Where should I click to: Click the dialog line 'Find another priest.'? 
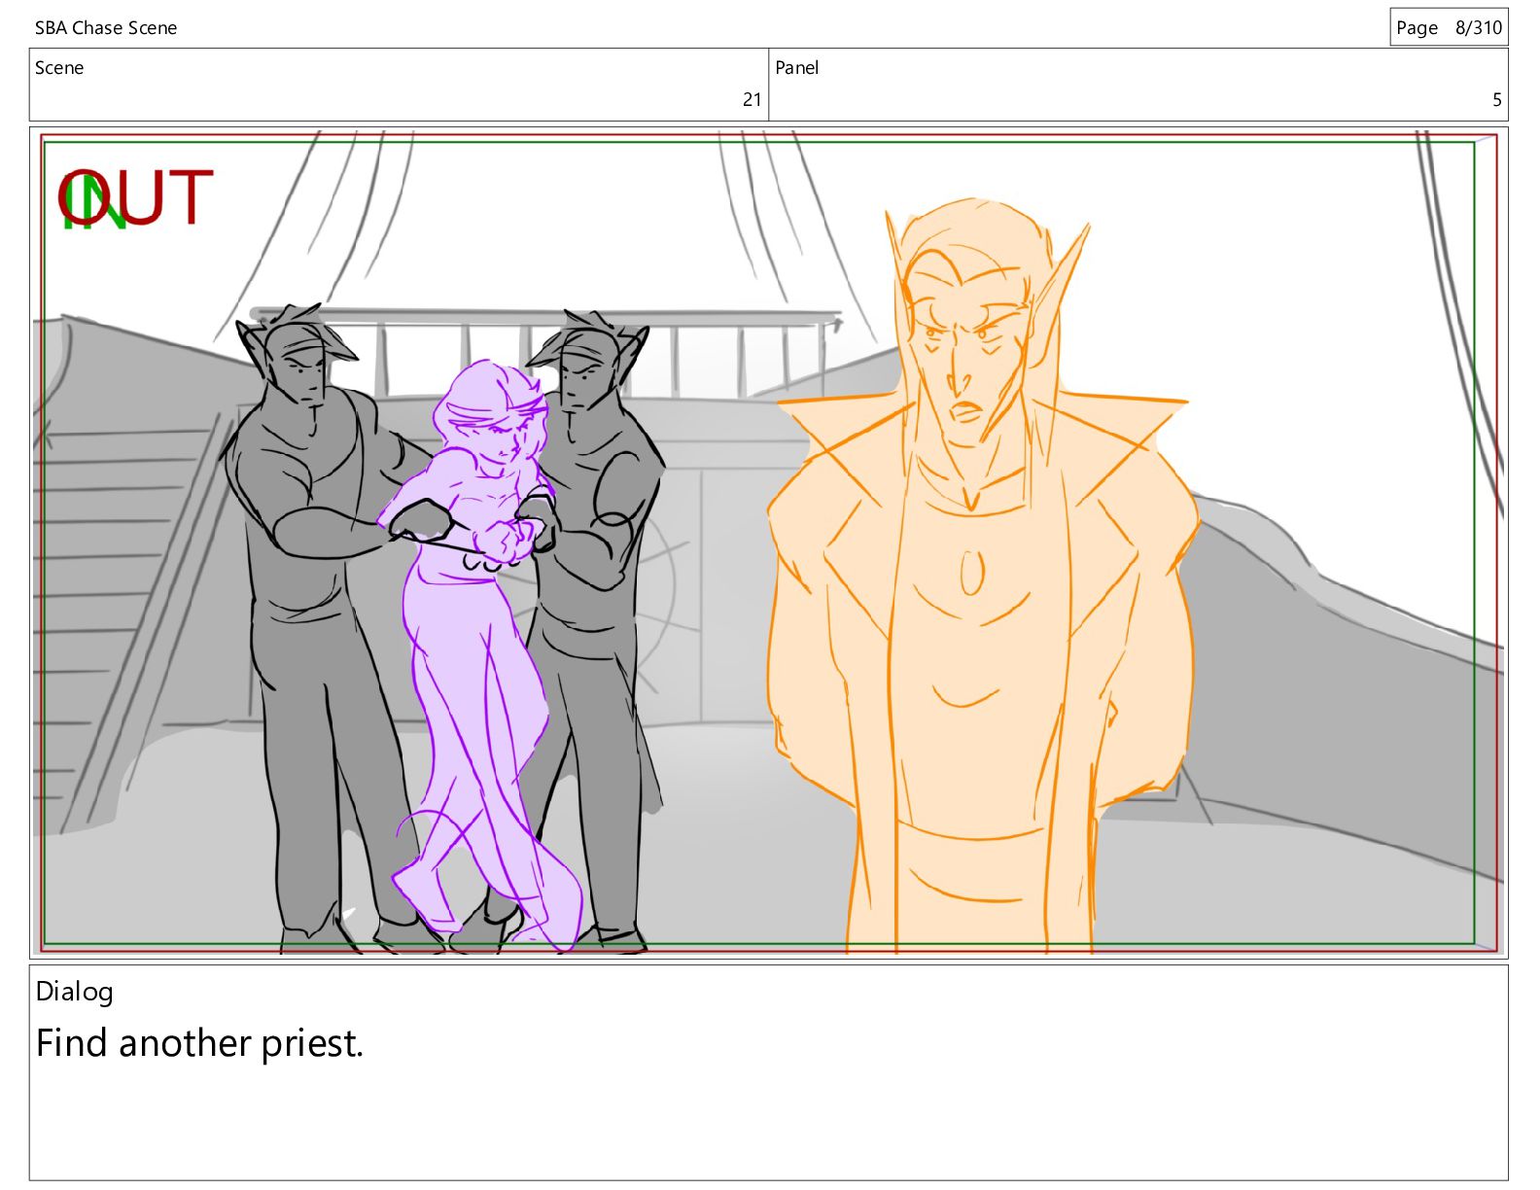[199, 1043]
